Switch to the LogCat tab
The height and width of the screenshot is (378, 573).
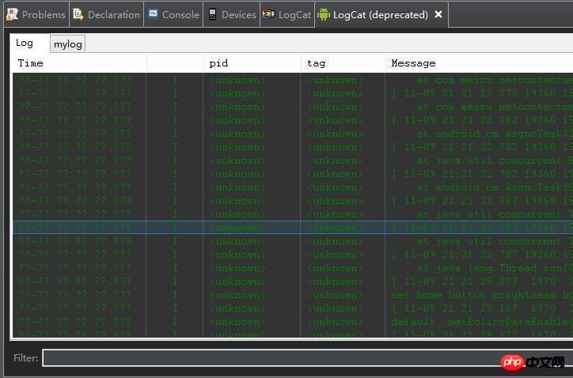pyautogui.click(x=287, y=14)
